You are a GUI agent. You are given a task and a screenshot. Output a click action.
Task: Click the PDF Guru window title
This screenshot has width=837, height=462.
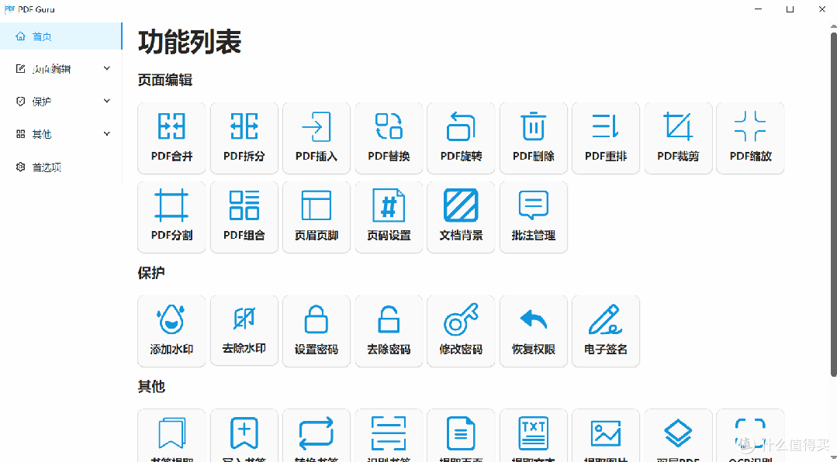[36, 9]
